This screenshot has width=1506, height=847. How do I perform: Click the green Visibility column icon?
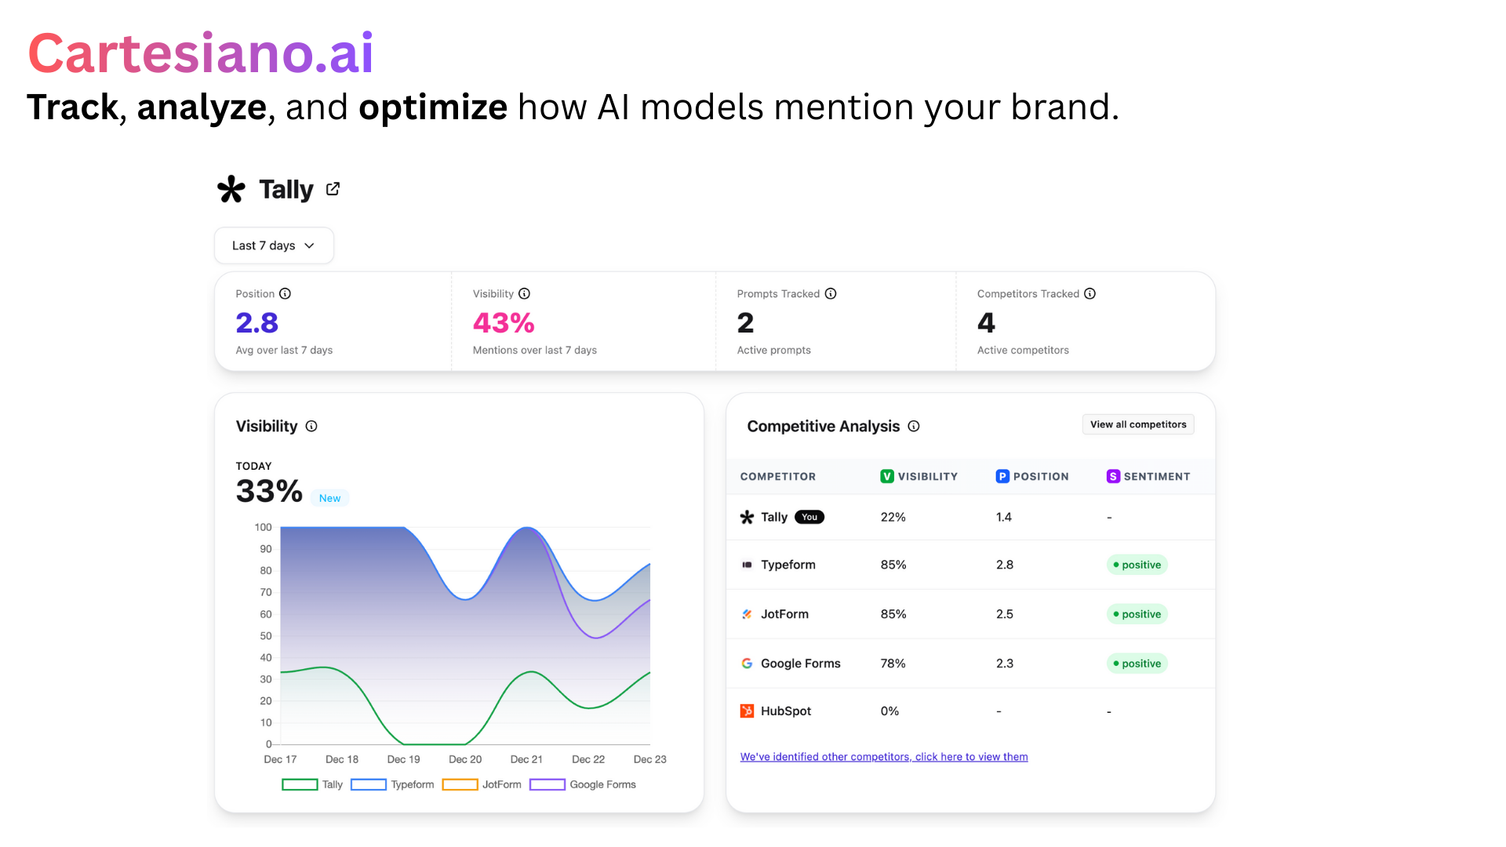tap(886, 476)
